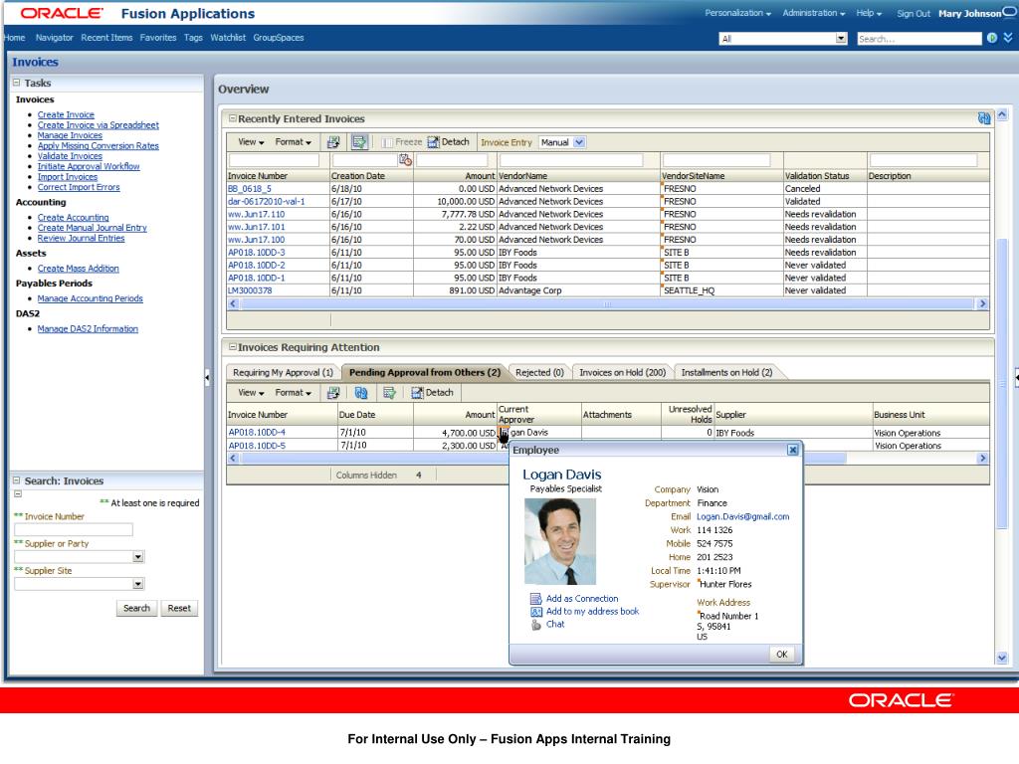Collapse Invoices Requiring Attention section
The height and width of the screenshot is (764, 1019).
(232, 347)
